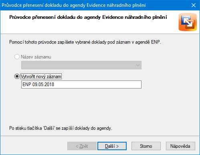Click the 'Po stisku tlačítka' hint text

[x=61, y=128]
